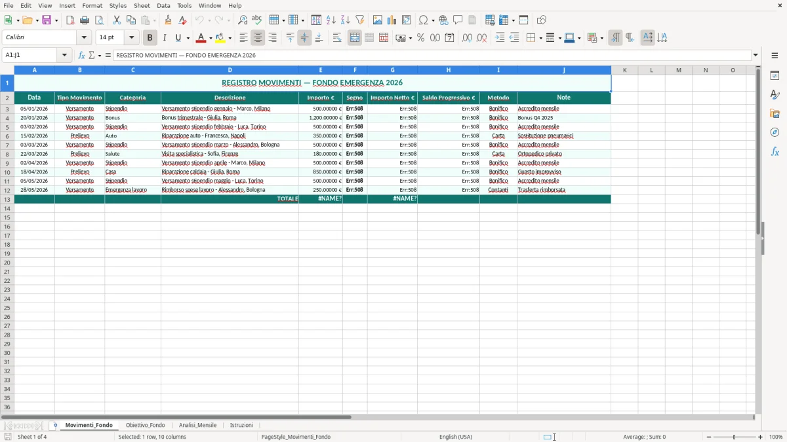Screen dimensions: 787x442
Task: Insert a pivot table
Action: (x=407, y=20)
